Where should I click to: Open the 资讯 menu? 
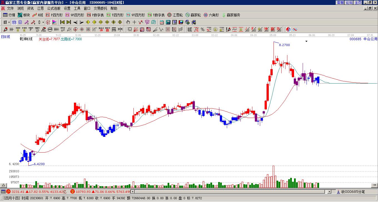31,9
